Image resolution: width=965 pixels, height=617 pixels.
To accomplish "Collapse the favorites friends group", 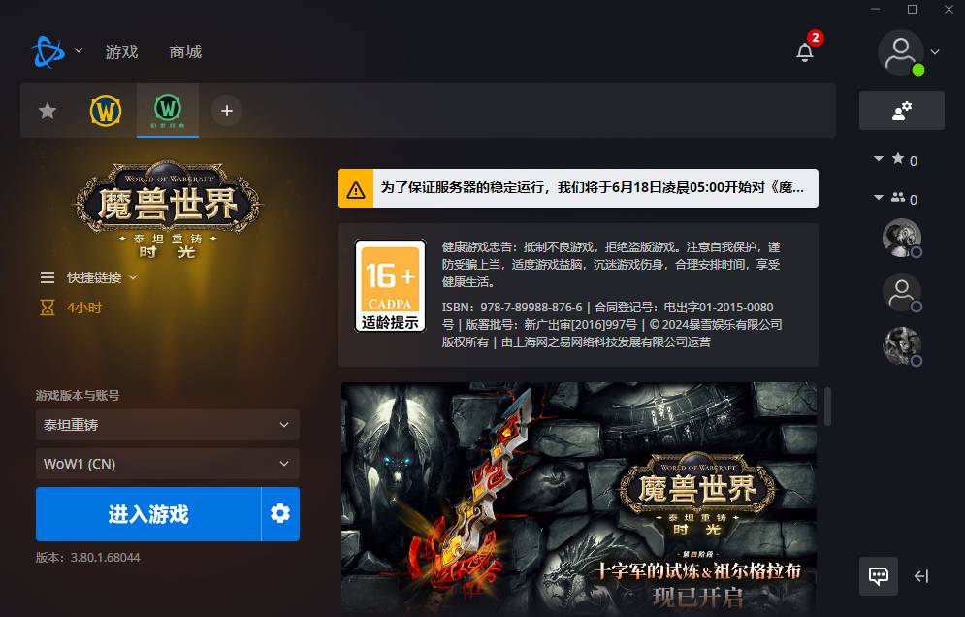I will (x=879, y=159).
